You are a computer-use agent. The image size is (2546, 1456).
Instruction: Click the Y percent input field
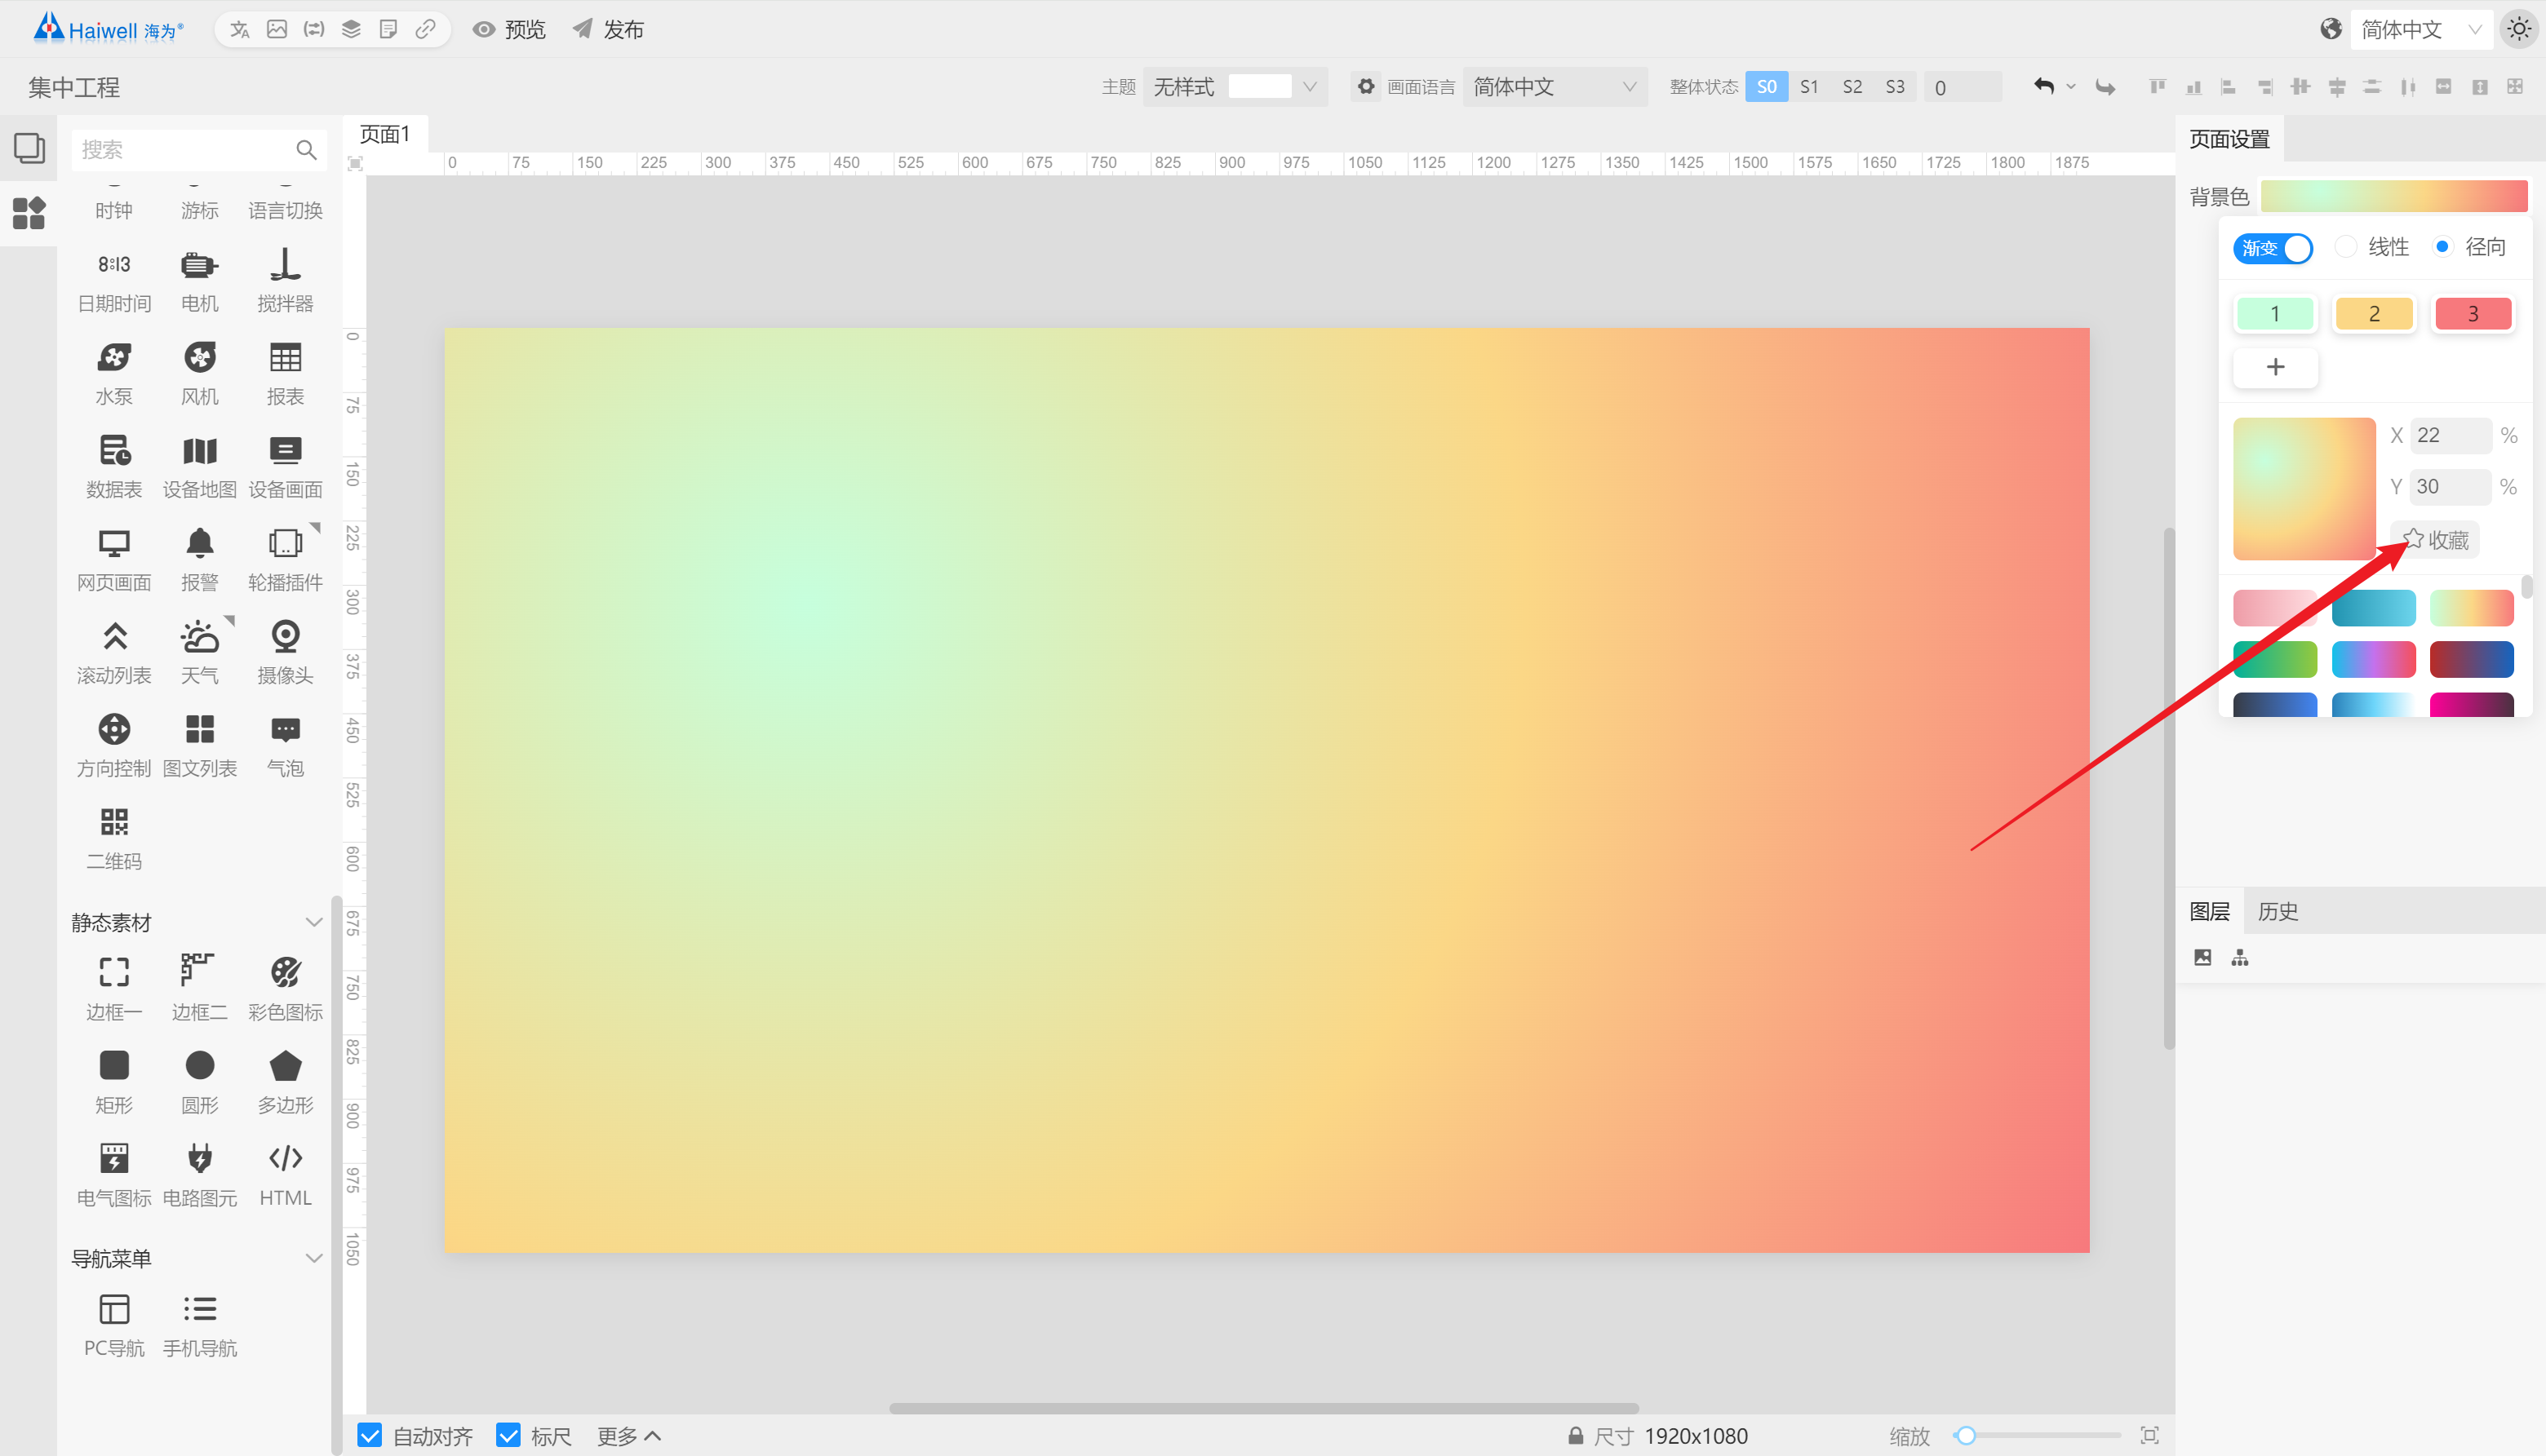(x=2450, y=487)
